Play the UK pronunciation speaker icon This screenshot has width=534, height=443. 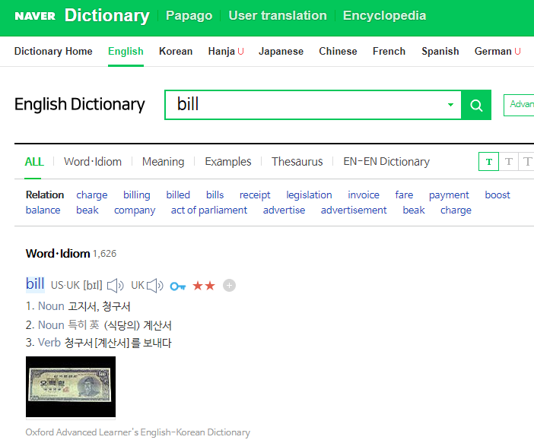coord(155,286)
